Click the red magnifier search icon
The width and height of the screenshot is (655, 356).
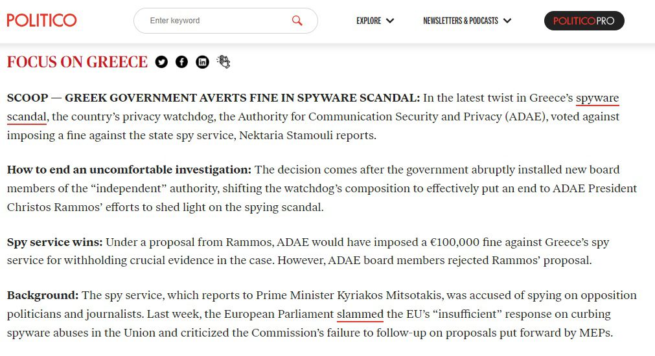click(x=297, y=21)
